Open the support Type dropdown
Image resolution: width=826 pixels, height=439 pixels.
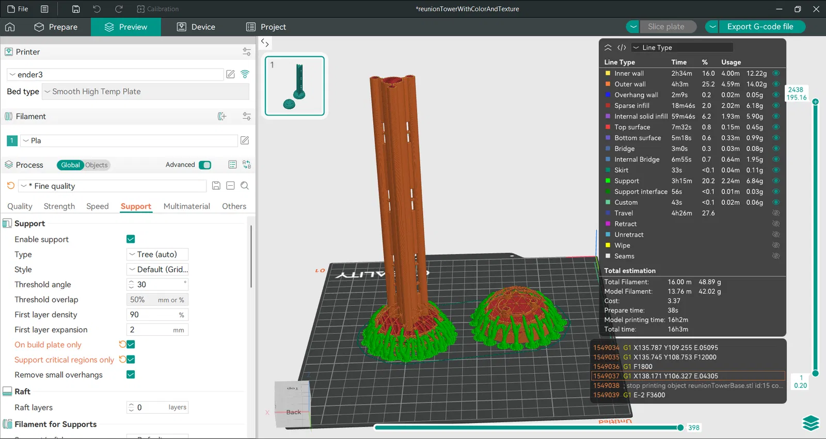point(157,254)
